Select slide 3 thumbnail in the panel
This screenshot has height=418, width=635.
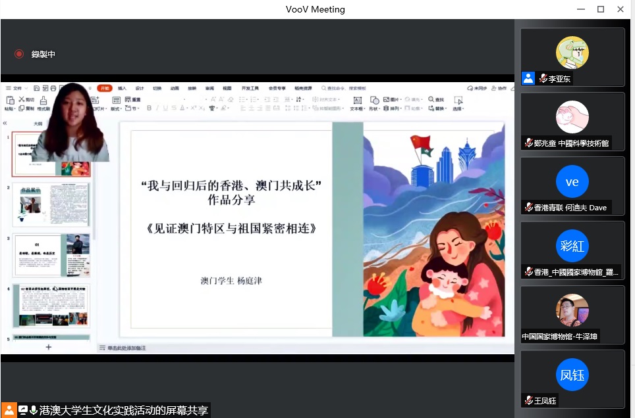tap(51, 255)
